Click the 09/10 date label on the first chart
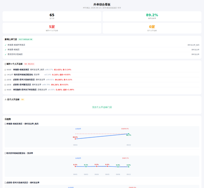 pos(129,145)
